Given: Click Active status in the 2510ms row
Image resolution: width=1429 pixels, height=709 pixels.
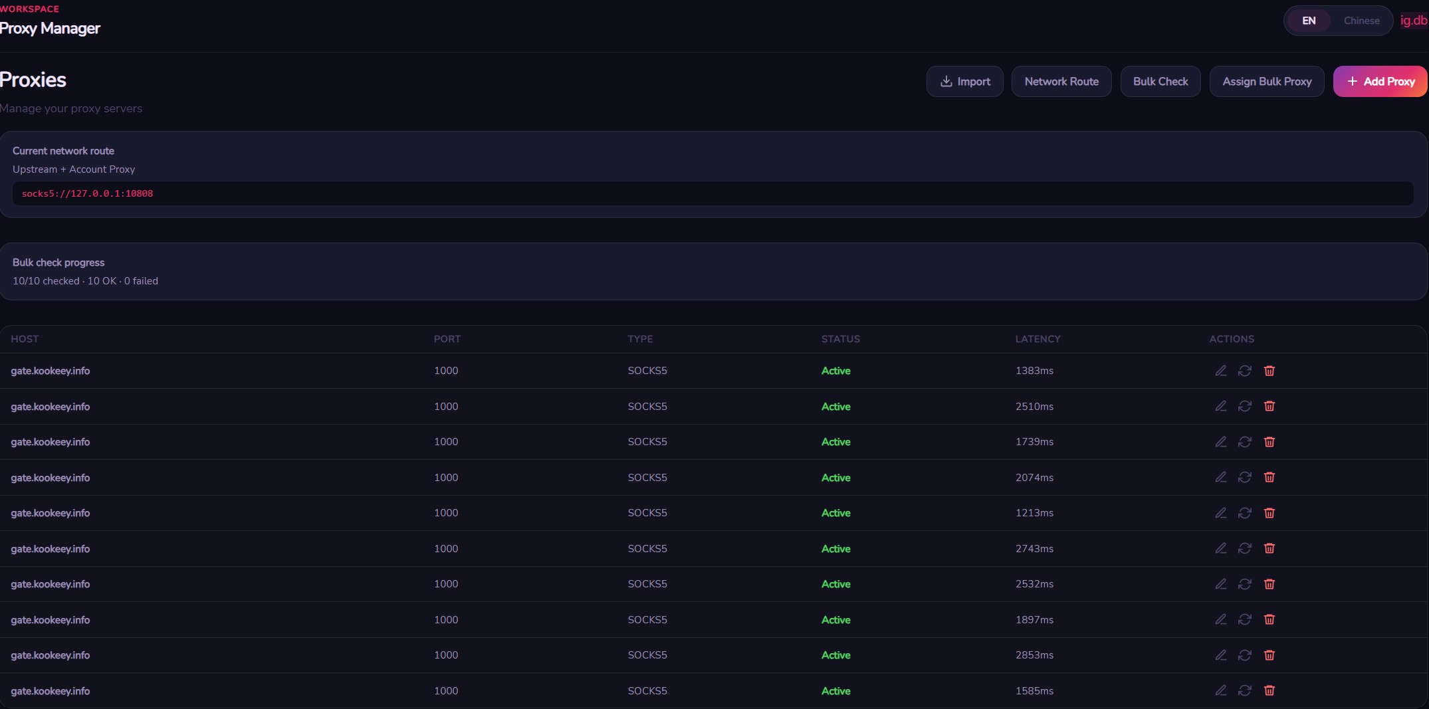Looking at the screenshot, I should pyautogui.click(x=835, y=407).
